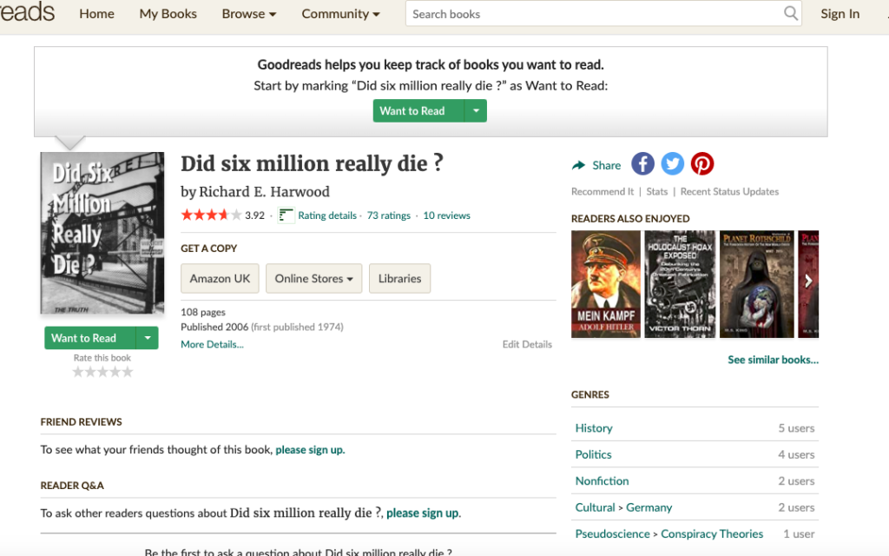Open Planet Rothschild book thumbnail
The height and width of the screenshot is (556, 889).
(x=756, y=284)
